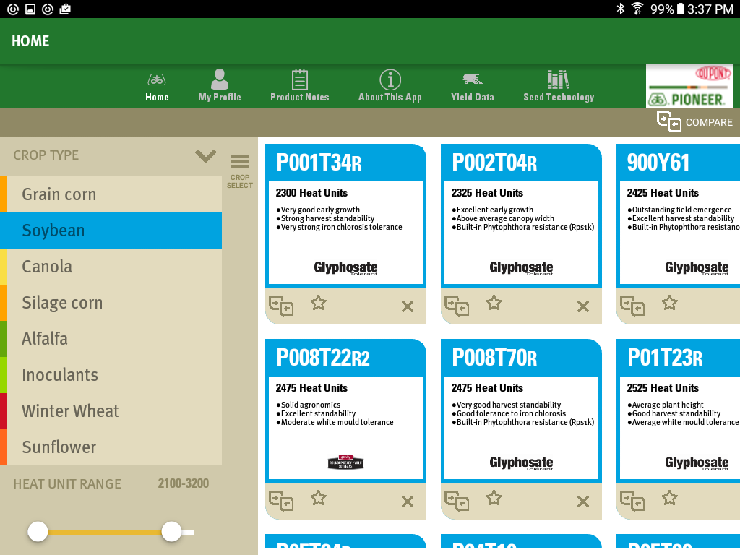The height and width of the screenshot is (555, 740).
Task: Add P008T22R2 to compare
Action: point(281,501)
